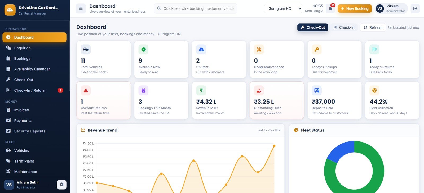The height and width of the screenshot is (193, 424).
Task: Click the dark Check-Out button
Action: tap(313, 27)
